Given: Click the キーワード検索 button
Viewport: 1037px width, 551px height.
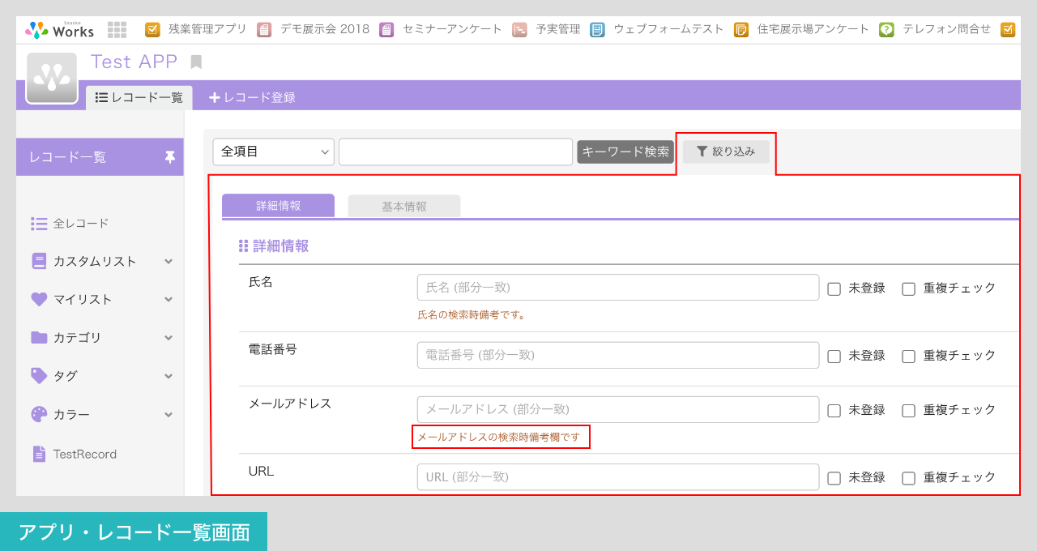Looking at the screenshot, I should click(x=625, y=152).
